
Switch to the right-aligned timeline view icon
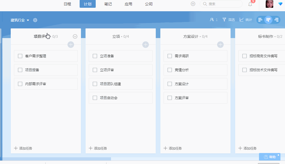pos(276,20)
